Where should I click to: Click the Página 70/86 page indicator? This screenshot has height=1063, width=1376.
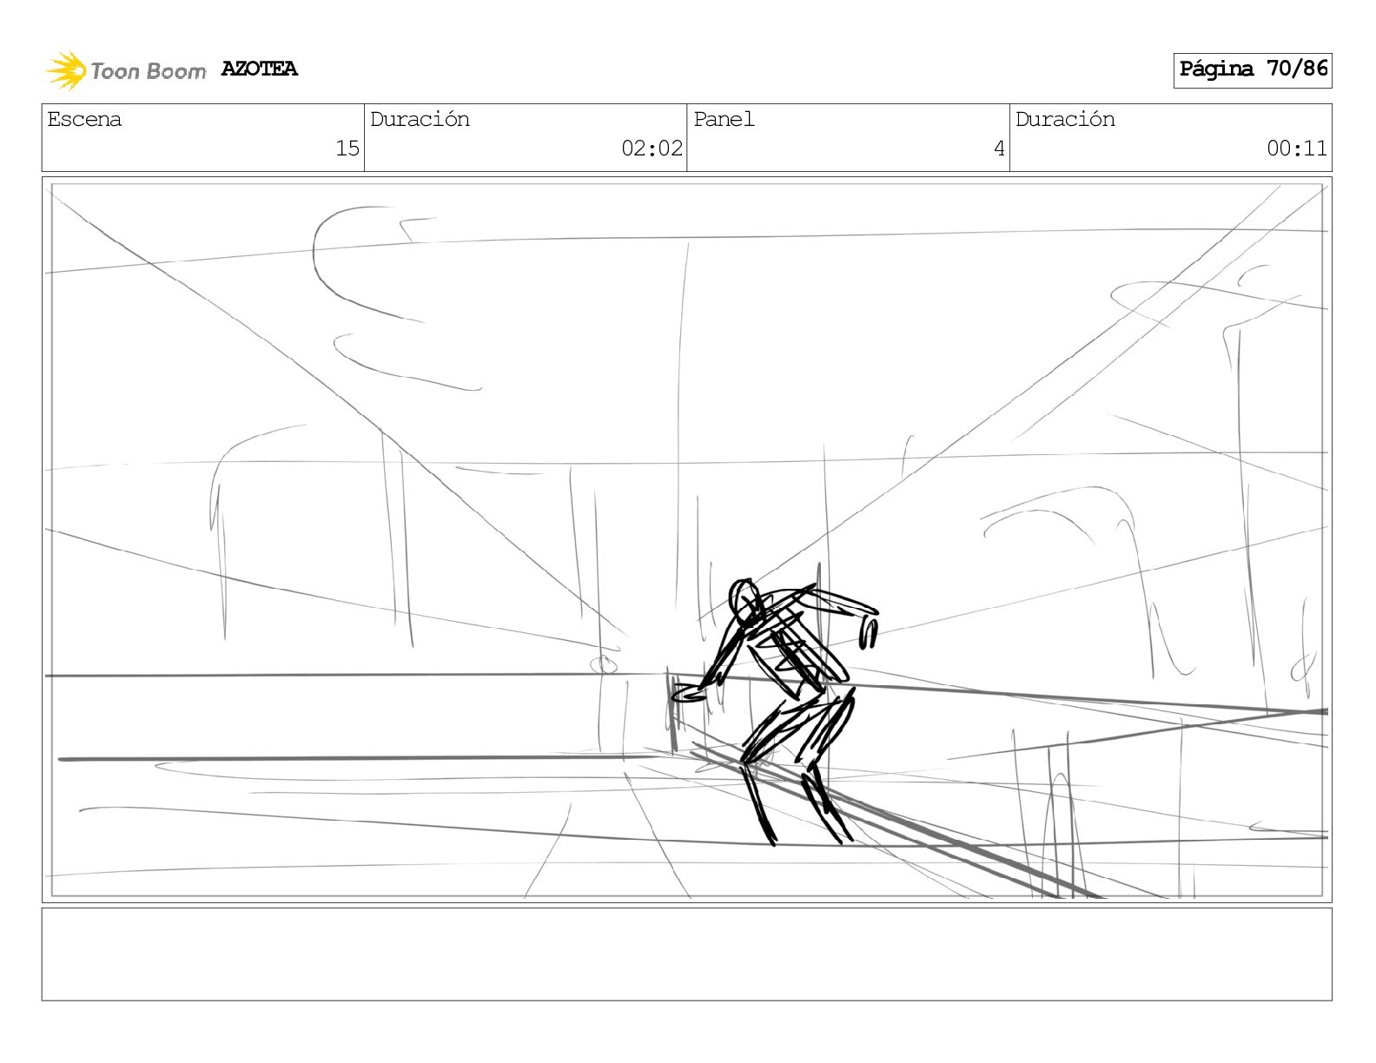pyautogui.click(x=1253, y=69)
